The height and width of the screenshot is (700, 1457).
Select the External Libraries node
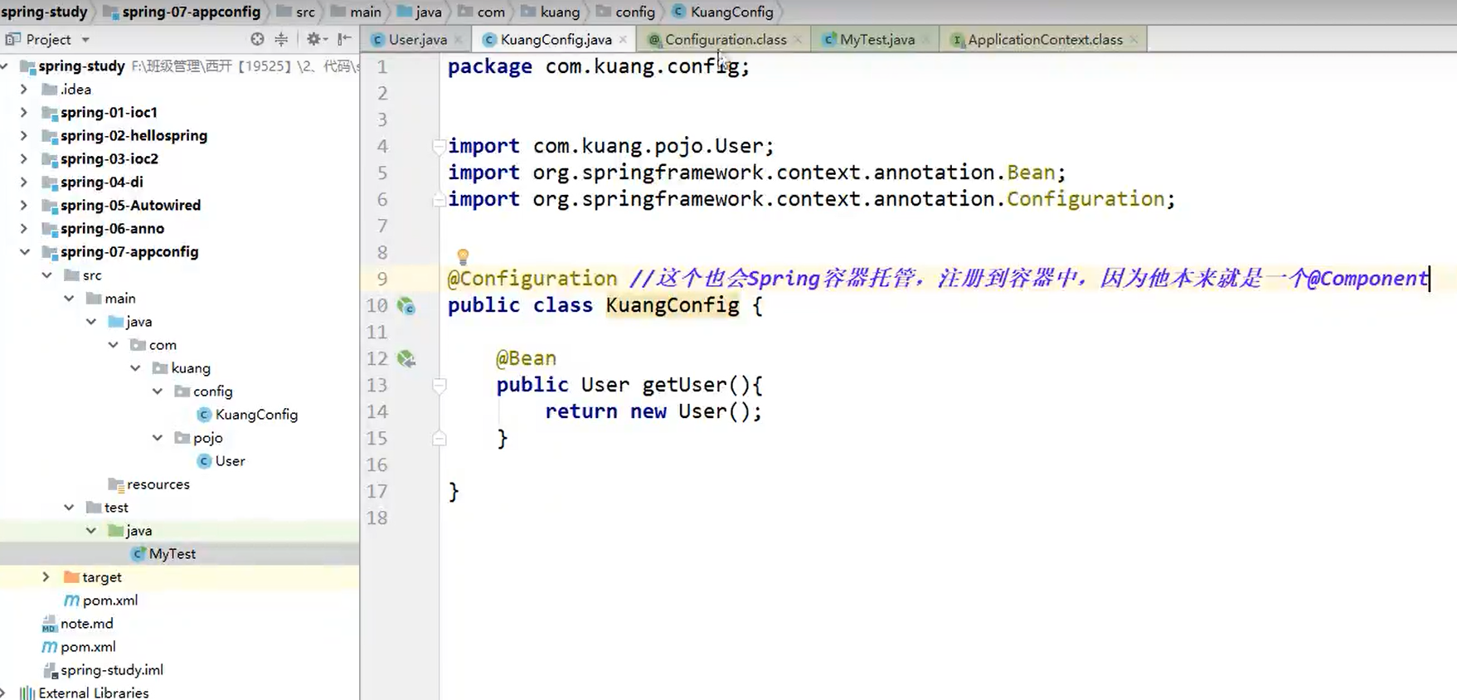(93, 693)
